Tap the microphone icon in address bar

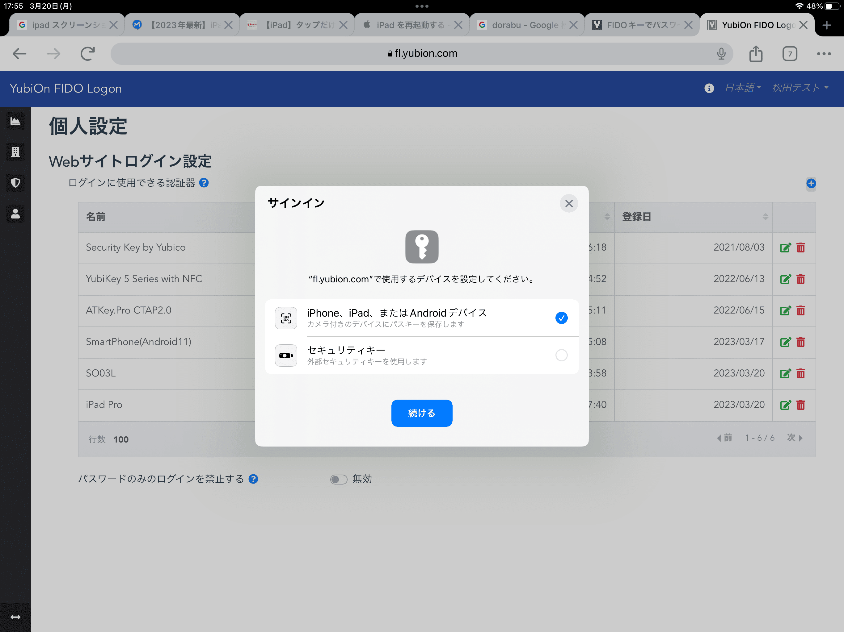click(x=721, y=54)
